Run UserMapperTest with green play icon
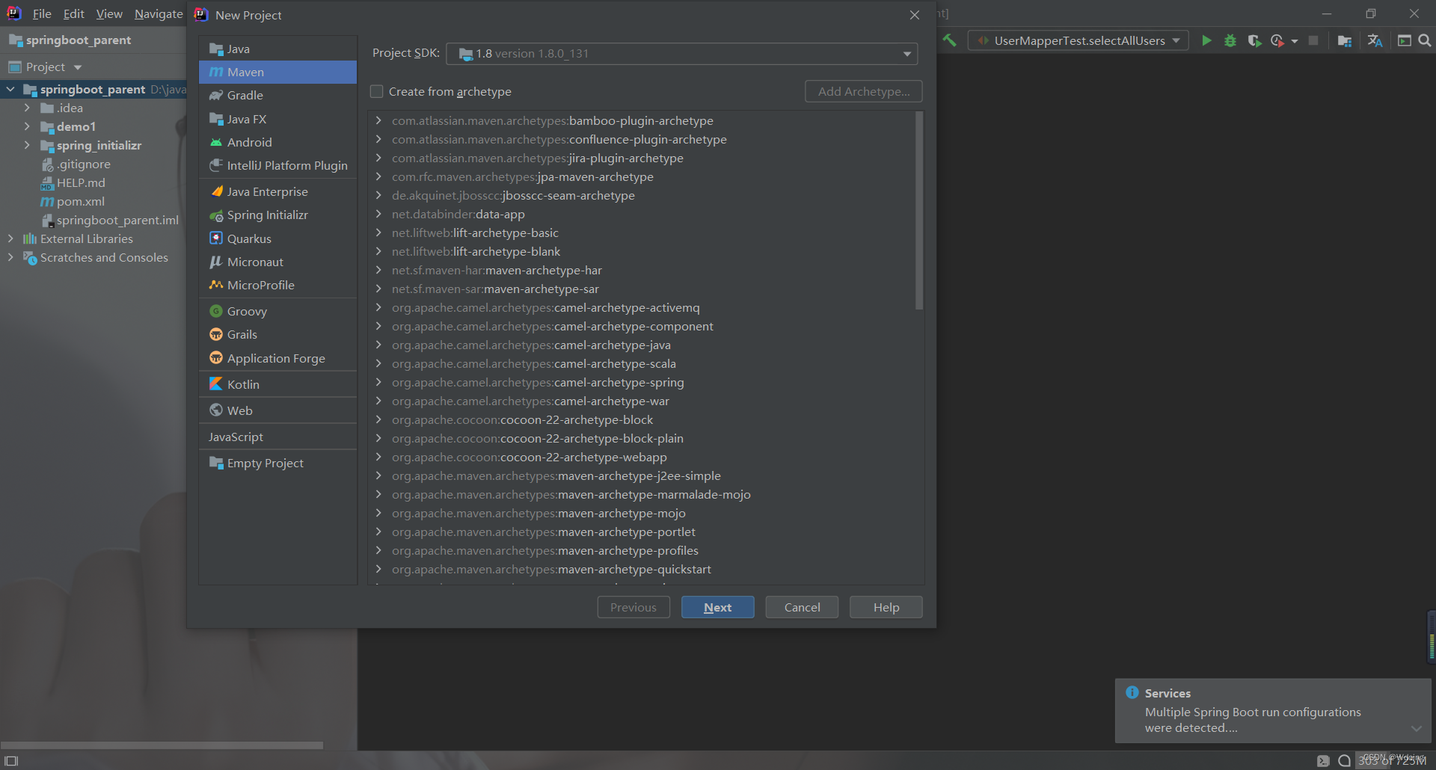Screen dimensions: 1436x770 (1206, 40)
